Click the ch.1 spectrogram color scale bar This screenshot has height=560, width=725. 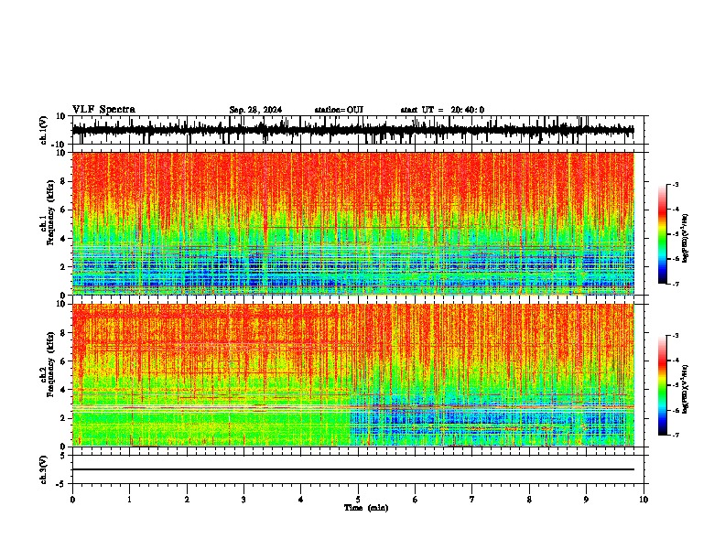[x=663, y=234]
